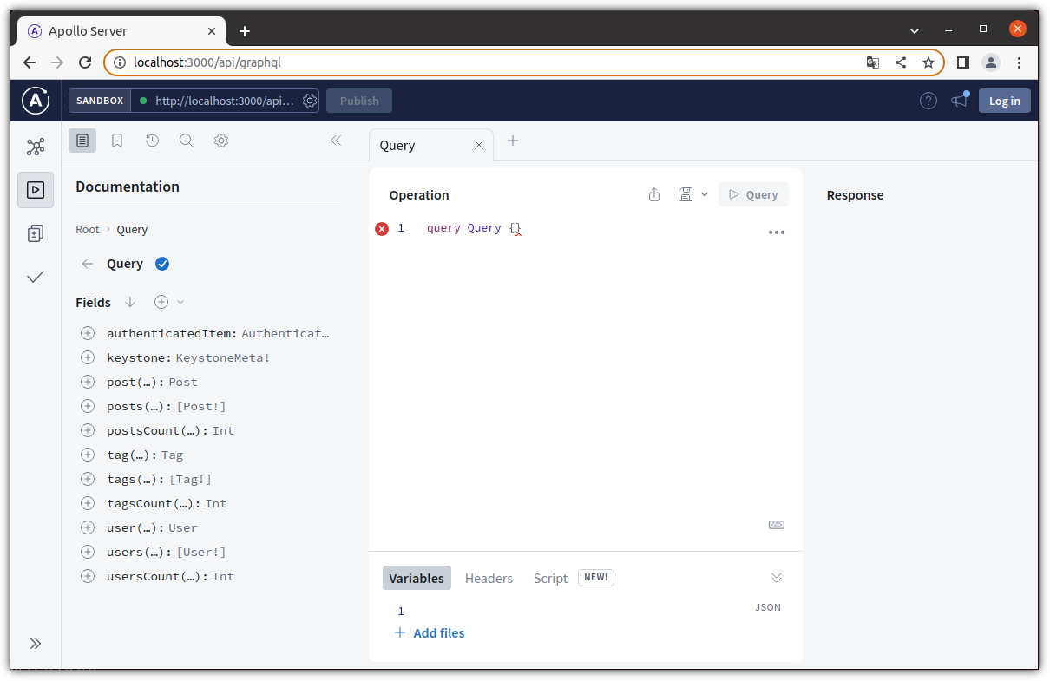
Task: Switch to the Variables tab
Action: 417,579
